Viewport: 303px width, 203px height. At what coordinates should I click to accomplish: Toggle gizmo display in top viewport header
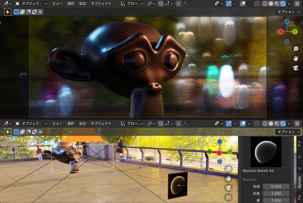point(229,4)
